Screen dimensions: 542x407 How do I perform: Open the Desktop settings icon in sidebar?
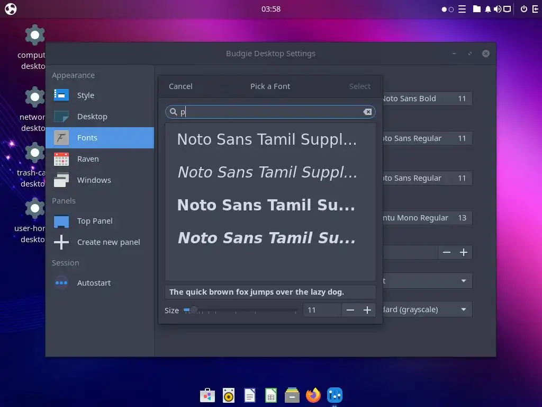61,117
